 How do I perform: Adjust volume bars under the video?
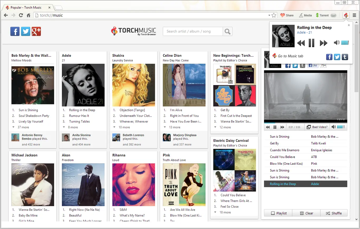[x=341, y=127]
